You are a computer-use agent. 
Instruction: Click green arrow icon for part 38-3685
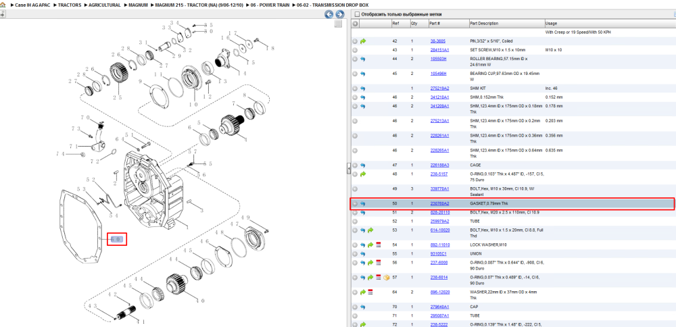pyautogui.click(x=363, y=41)
